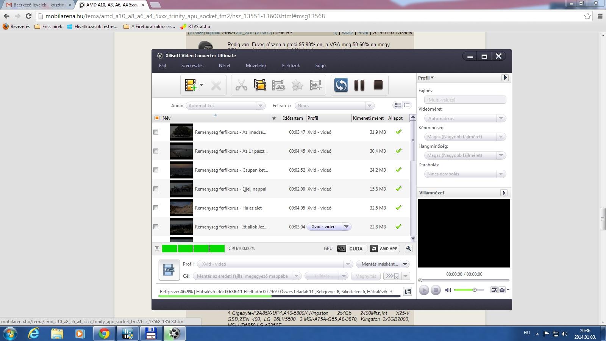Check the 'Csupan ket...' row checkbox
This screenshot has width=606, height=341.
point(156,170)
